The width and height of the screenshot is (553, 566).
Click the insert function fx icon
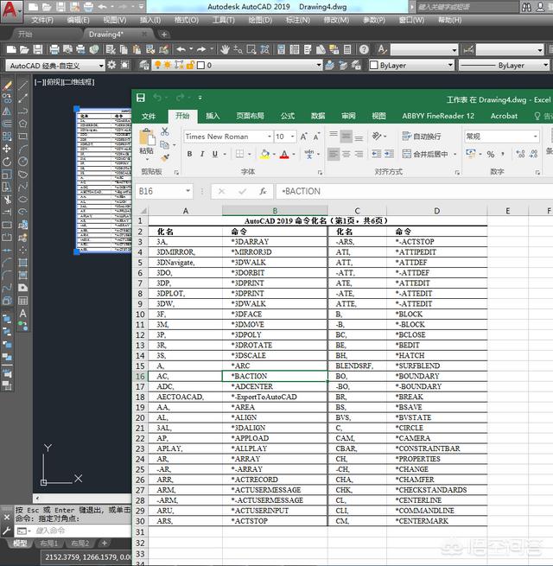click(x=263, y=191)
